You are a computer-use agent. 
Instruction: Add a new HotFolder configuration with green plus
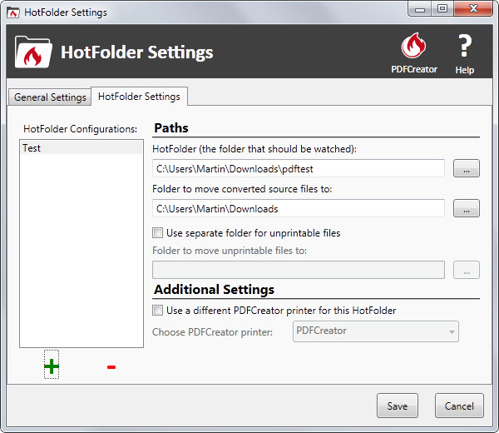click(52, 366)
